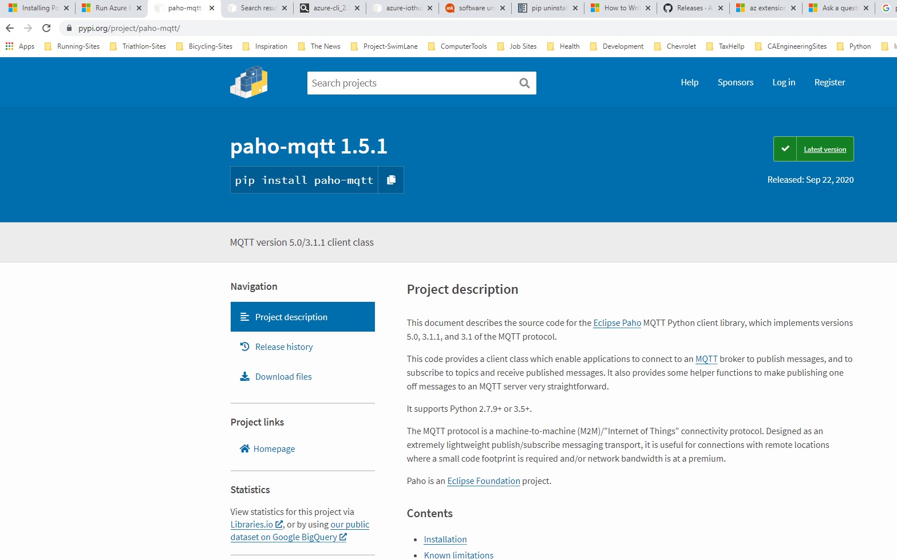Screen dimensions: 897x559
Task: Open The News bookmark folder
Action: [319, 46]
